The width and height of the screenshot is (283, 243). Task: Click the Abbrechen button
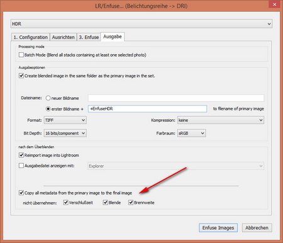pos(257,228)
